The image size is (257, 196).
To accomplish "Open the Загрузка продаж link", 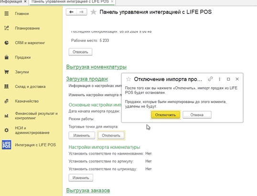I will [87, 79].
